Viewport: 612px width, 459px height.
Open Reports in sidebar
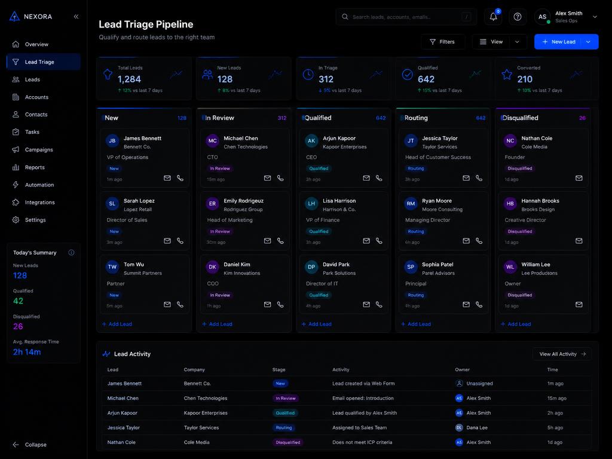coord(43,167)
